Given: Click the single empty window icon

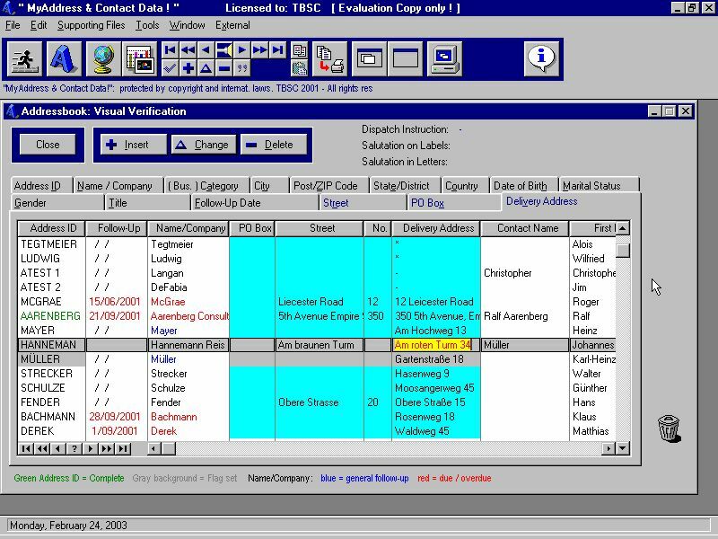Looking at the screenshot, I should [x=406, y=58].
